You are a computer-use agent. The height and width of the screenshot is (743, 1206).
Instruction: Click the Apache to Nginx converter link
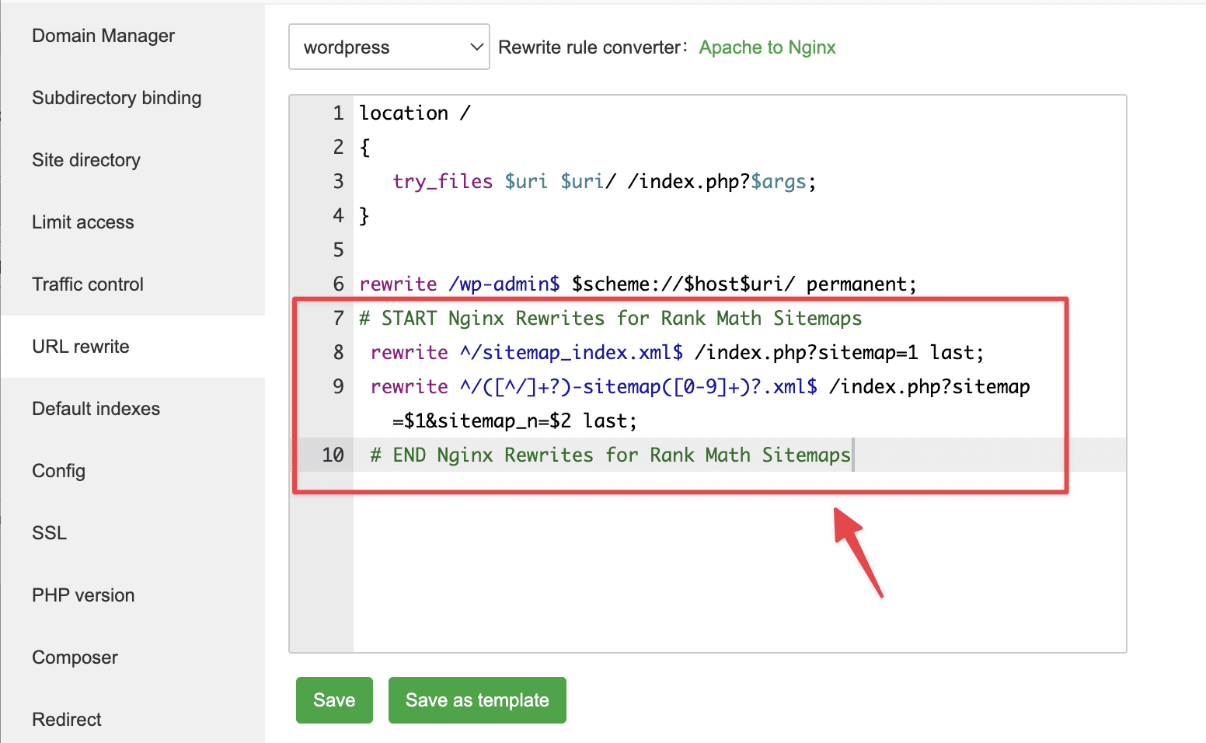click(767, 47)
